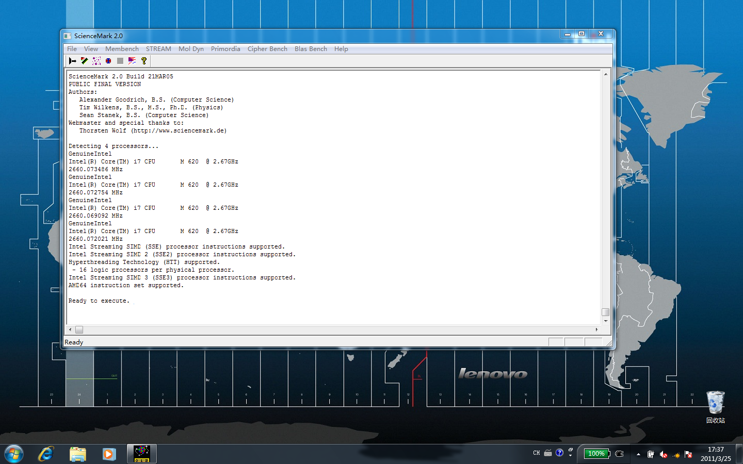This screenshot has width=743, height=464.
Task: Open the language bar options dropdown arrow
Action: [570, 456]
